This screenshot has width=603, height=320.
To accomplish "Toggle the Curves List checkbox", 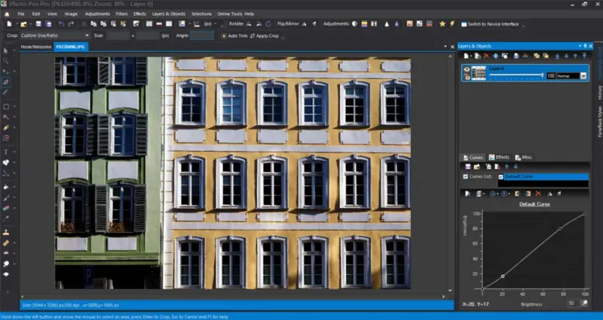I will 465,176.
